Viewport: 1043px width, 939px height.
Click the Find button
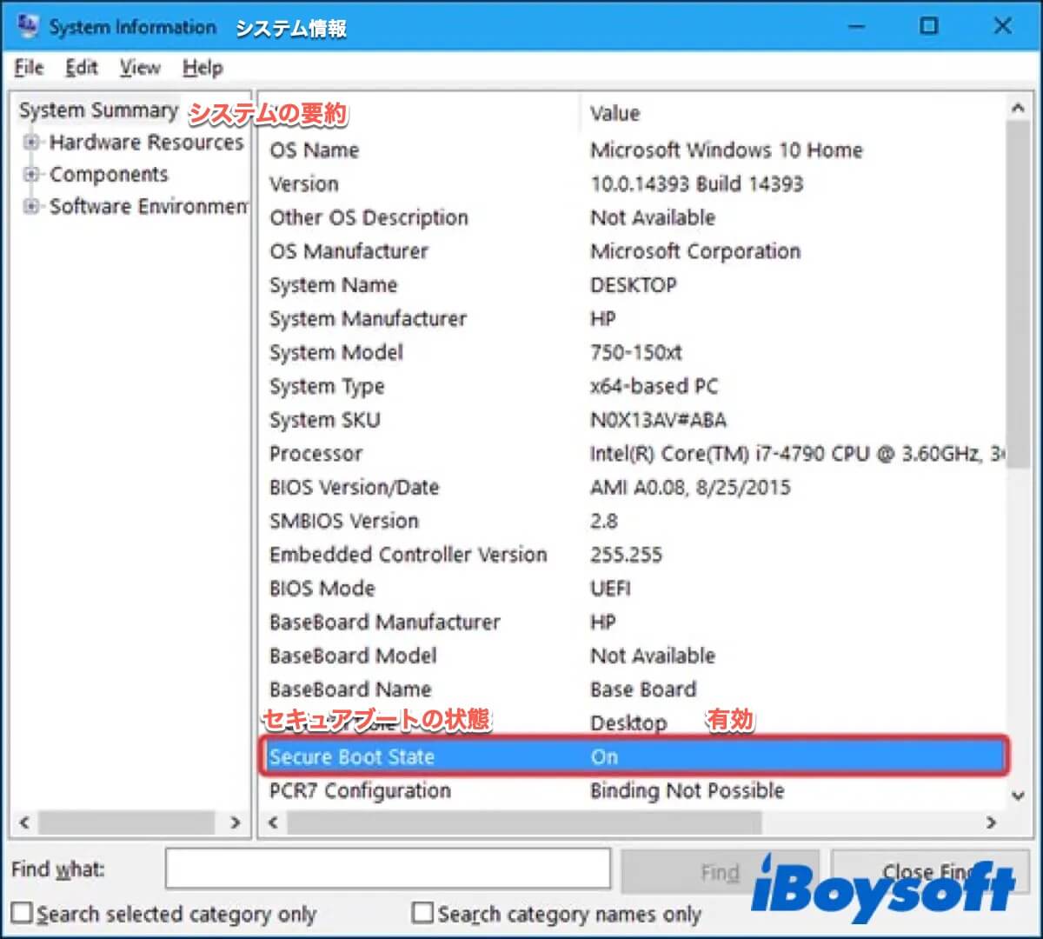[x=720, y=870]
